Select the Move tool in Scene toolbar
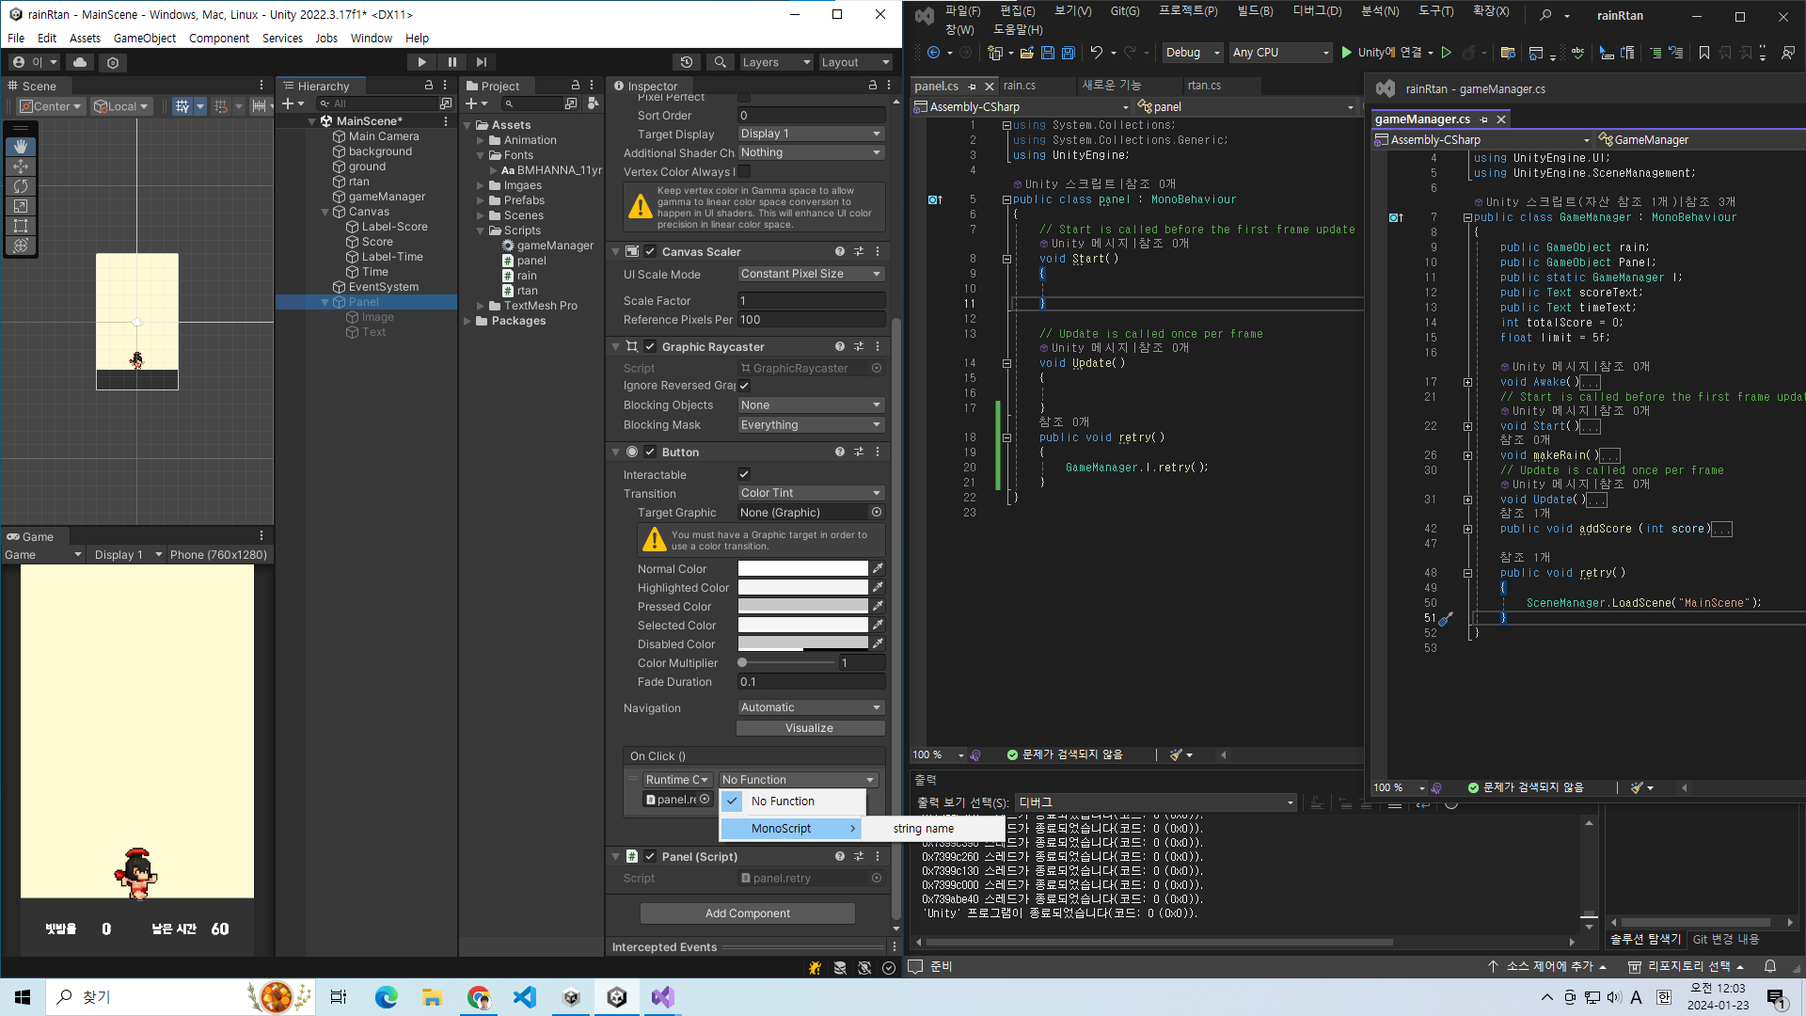This screenshot has width=1806, height=1016. point(21,167)
